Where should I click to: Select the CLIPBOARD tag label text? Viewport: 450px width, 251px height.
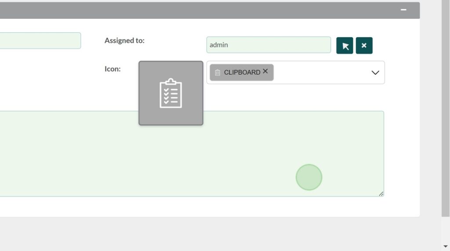[x=242, y=72]
